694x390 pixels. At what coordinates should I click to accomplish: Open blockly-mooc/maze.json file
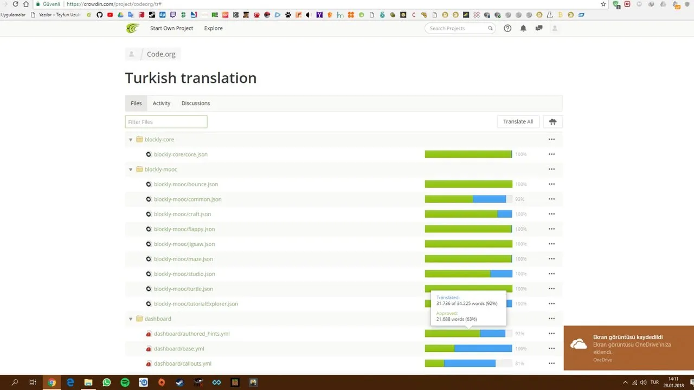coord(183,259)
